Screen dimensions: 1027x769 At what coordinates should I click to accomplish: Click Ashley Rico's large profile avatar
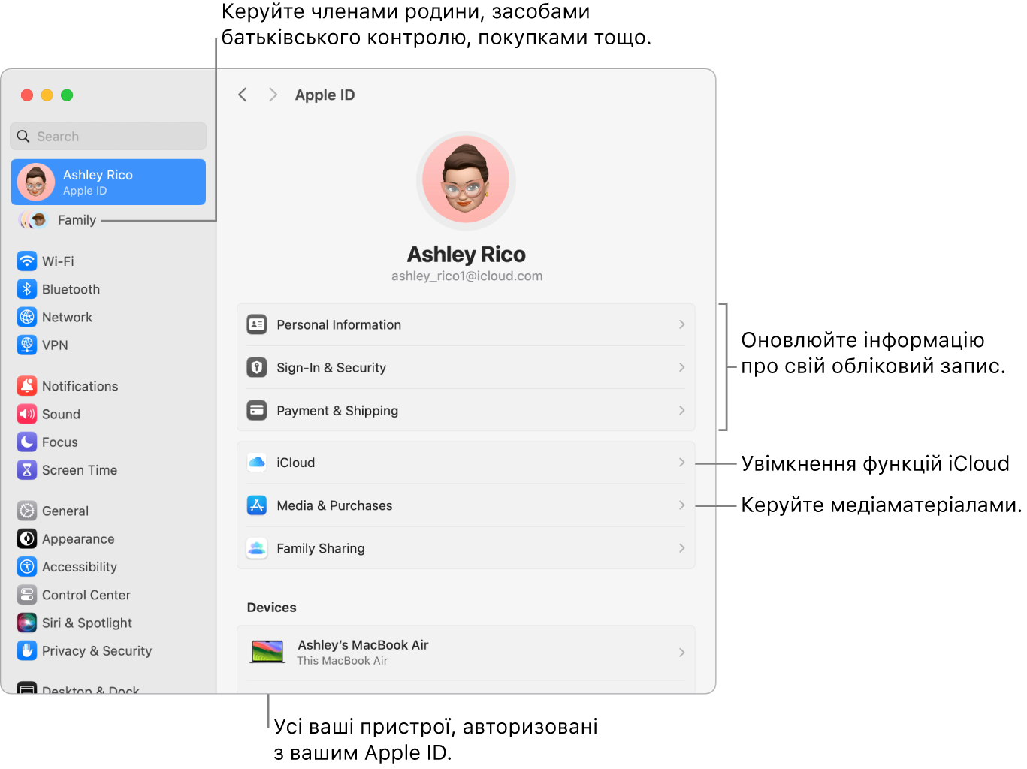466,180
